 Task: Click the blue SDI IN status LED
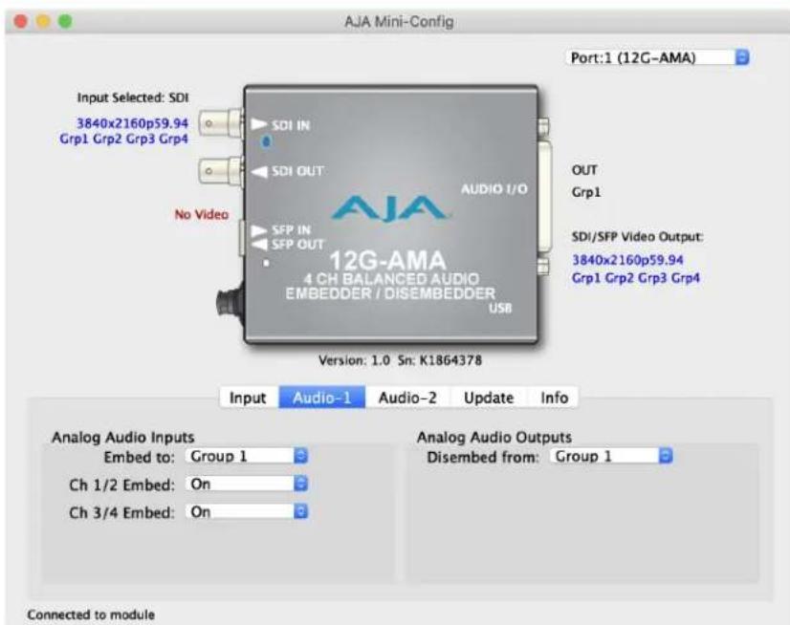point(267,142)
